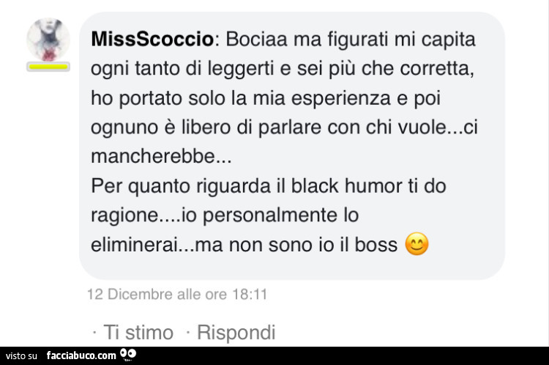Click the 'ragione....io personalmente lo' comment line
Screen dimensions: 549x365
[x=225, y=215]
